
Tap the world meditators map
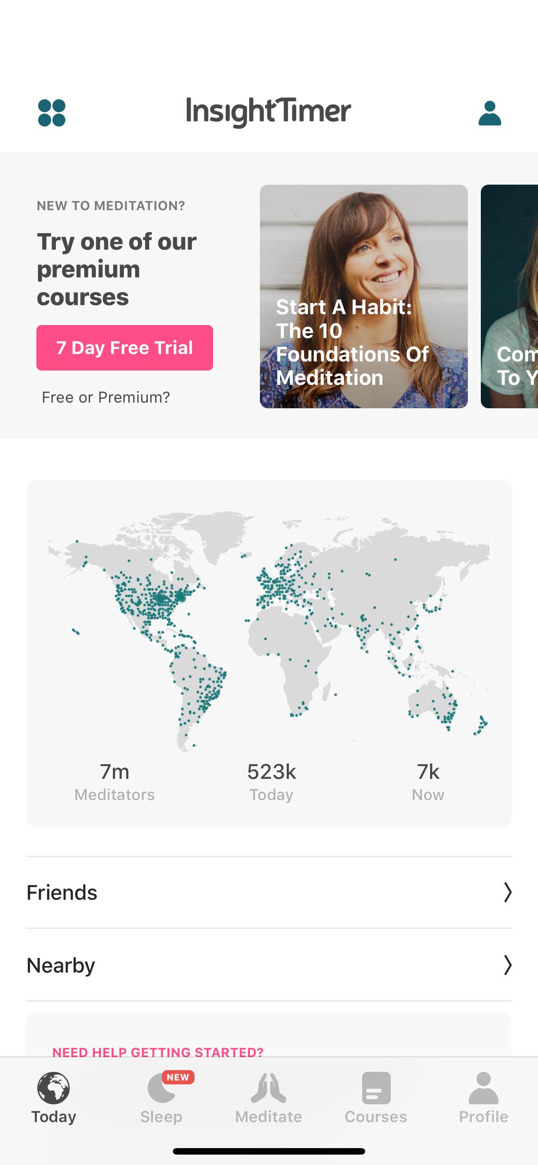tap(269, 631)
